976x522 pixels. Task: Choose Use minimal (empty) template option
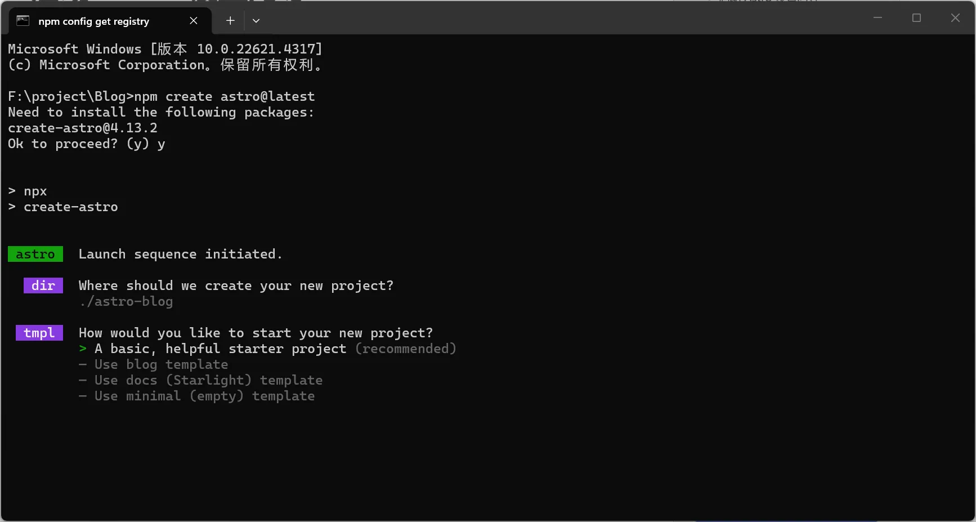pyautogui.click(x=204, y=396)
